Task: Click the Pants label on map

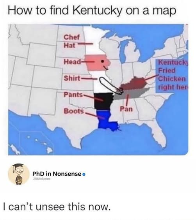Action: click(x=73, y=95)
